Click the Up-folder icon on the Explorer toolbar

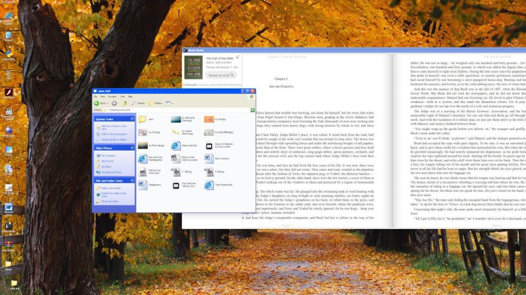124,103
